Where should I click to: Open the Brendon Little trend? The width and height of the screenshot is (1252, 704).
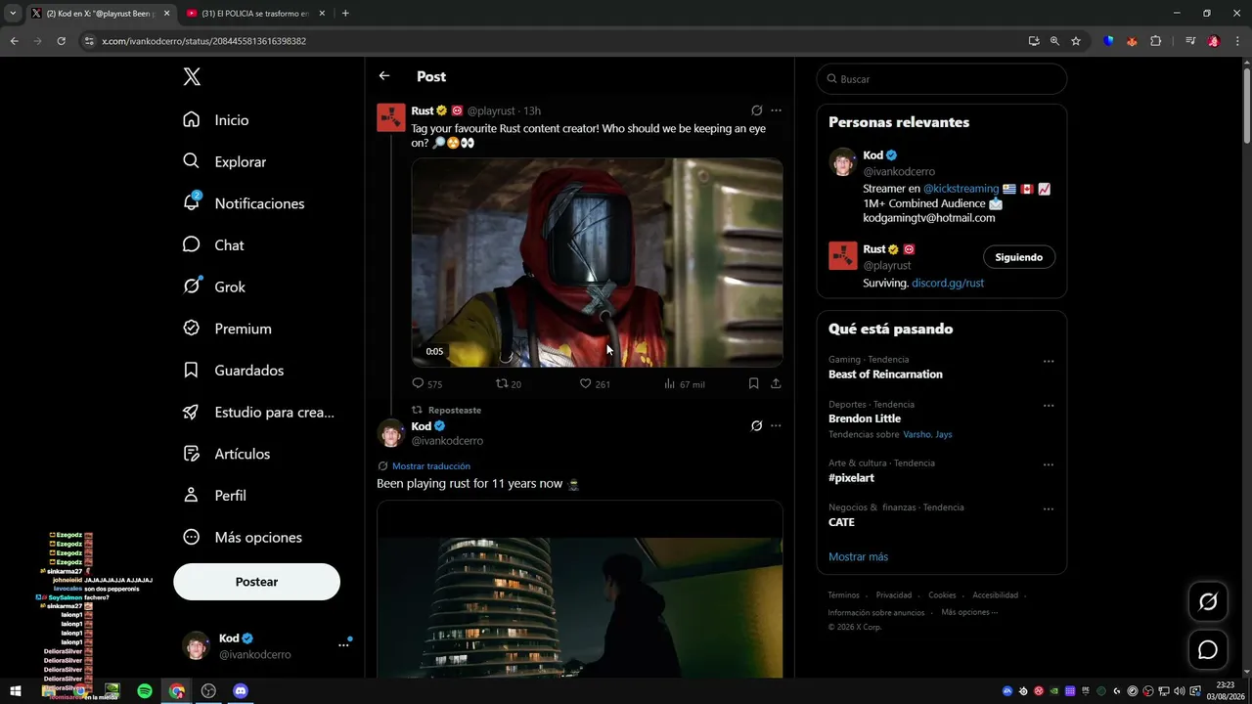[x=865, y=418]
